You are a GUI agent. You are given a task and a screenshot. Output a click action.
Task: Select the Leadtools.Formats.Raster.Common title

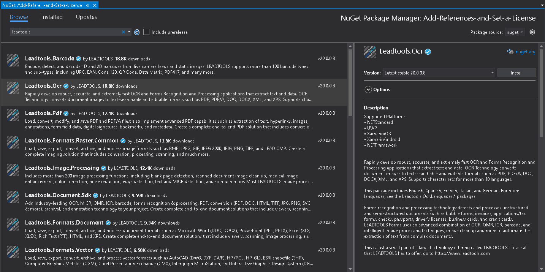tap(72, 141)
